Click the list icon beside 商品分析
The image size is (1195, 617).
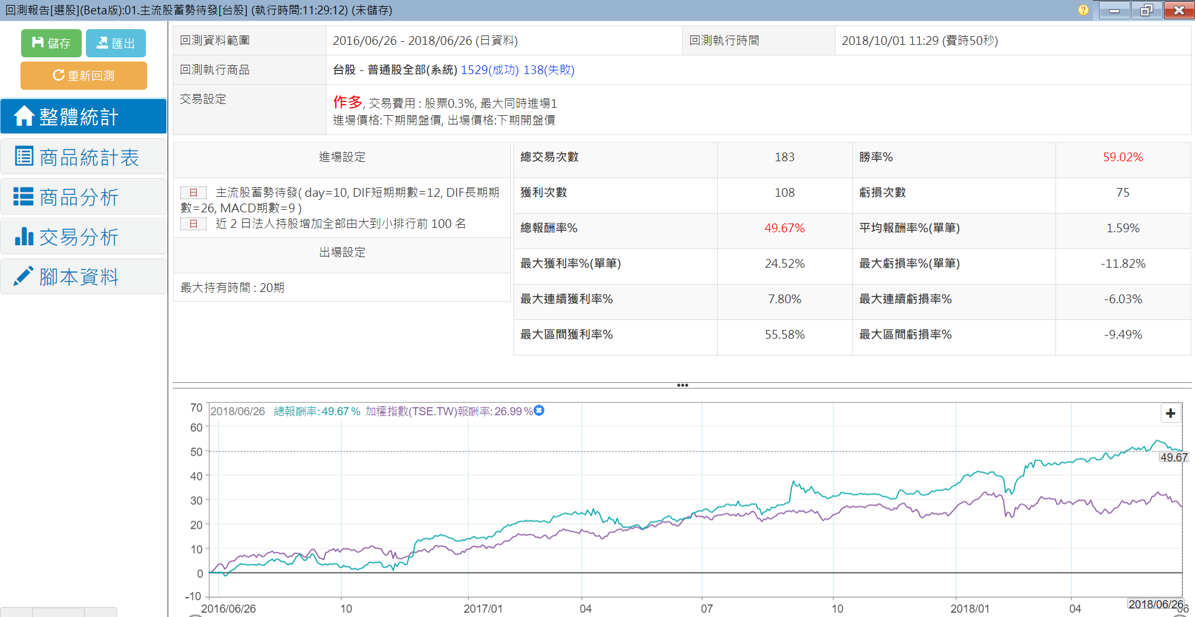pyautogui.click(x=24, y=197)
